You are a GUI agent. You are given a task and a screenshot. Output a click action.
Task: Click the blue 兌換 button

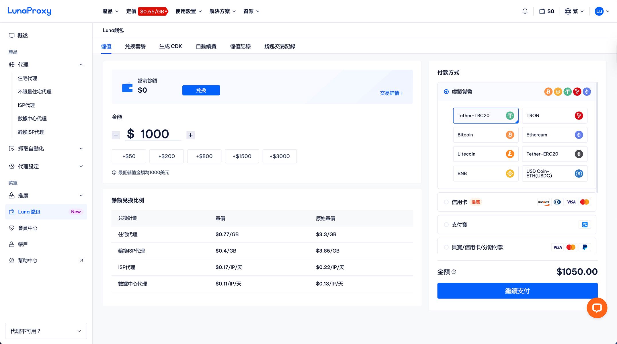(201, 90)
